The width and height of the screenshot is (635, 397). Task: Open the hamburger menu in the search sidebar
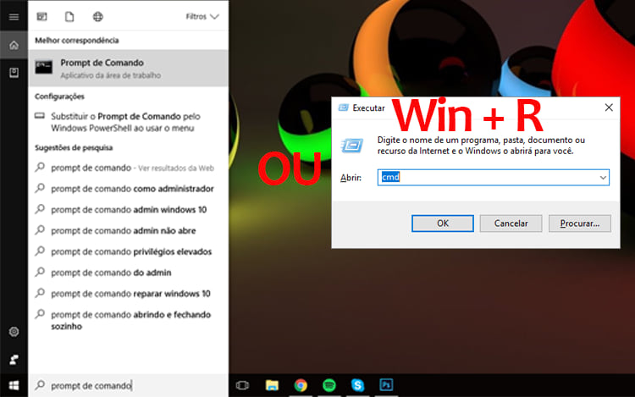[x=14, y=17]
